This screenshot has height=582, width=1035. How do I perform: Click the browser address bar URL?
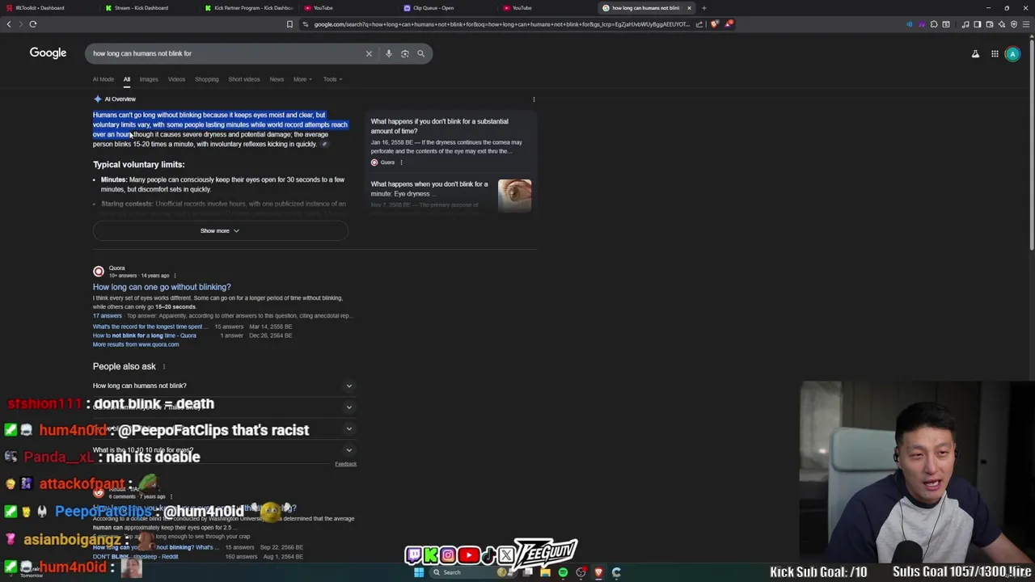pyautogui.click(x=501, y=24)
